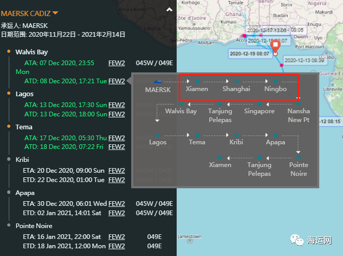Viewport: 343px width, 256px height.
Task: Click the Tema node circle in route popup
Action: pos(197,135)
